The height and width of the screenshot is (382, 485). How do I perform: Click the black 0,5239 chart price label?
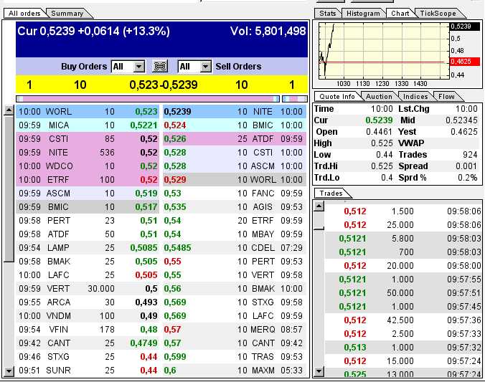click(465, 27)
